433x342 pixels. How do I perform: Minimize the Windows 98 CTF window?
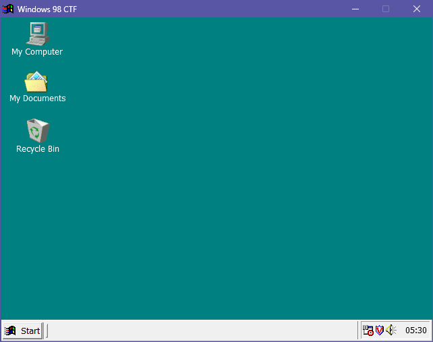[355, 9]
